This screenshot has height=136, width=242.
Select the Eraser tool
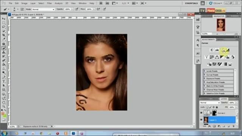point(4,60)
